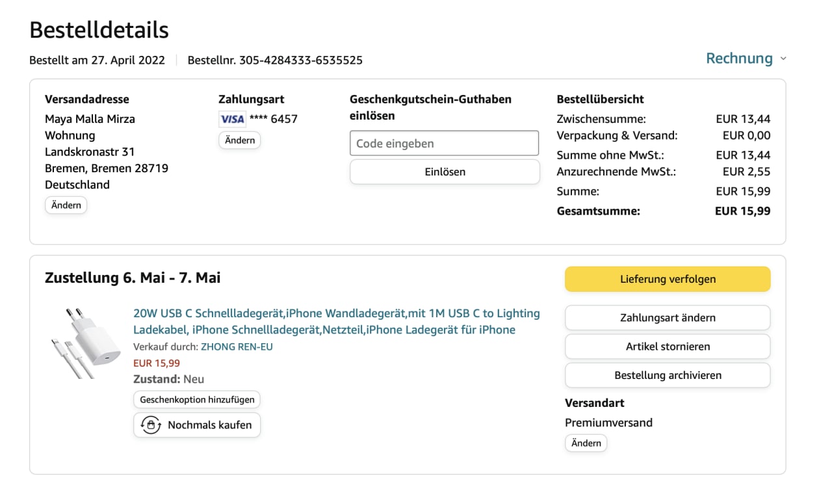Image resolution: width=832 pixels, height=494 pixels.
Task: Click the Visa card logo icon
Action: tap(232, 119)
